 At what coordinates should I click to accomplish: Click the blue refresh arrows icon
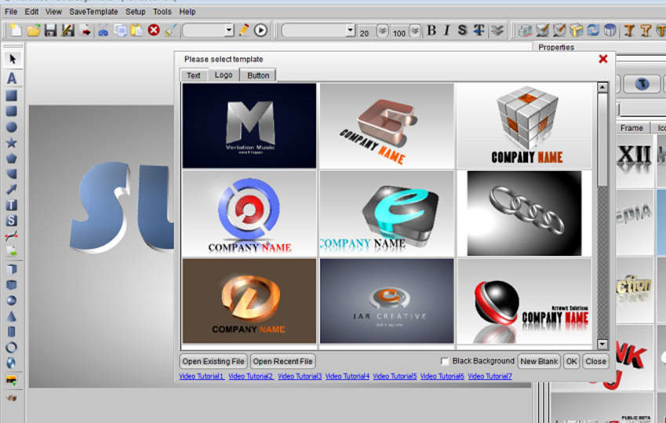(x=593, y=30)
